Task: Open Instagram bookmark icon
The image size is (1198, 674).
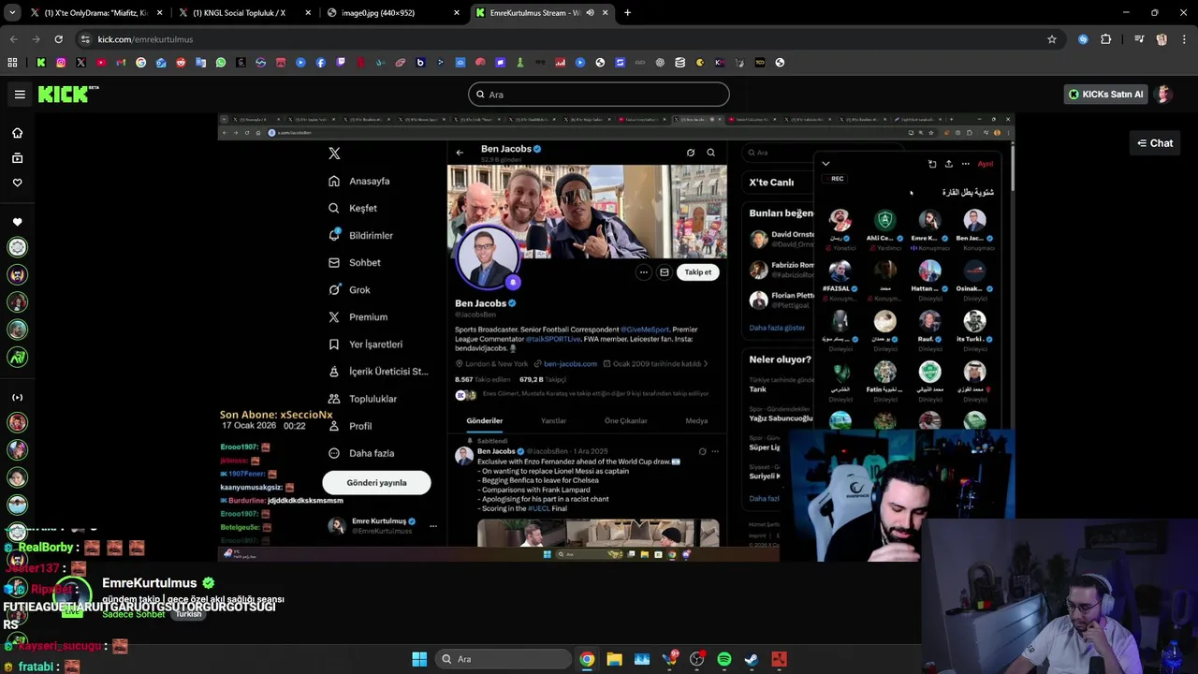Action: 61,63
